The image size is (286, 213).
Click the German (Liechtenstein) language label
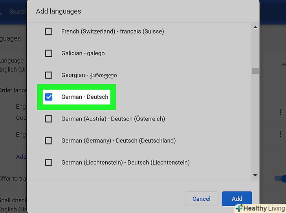(x=125, y=162)
